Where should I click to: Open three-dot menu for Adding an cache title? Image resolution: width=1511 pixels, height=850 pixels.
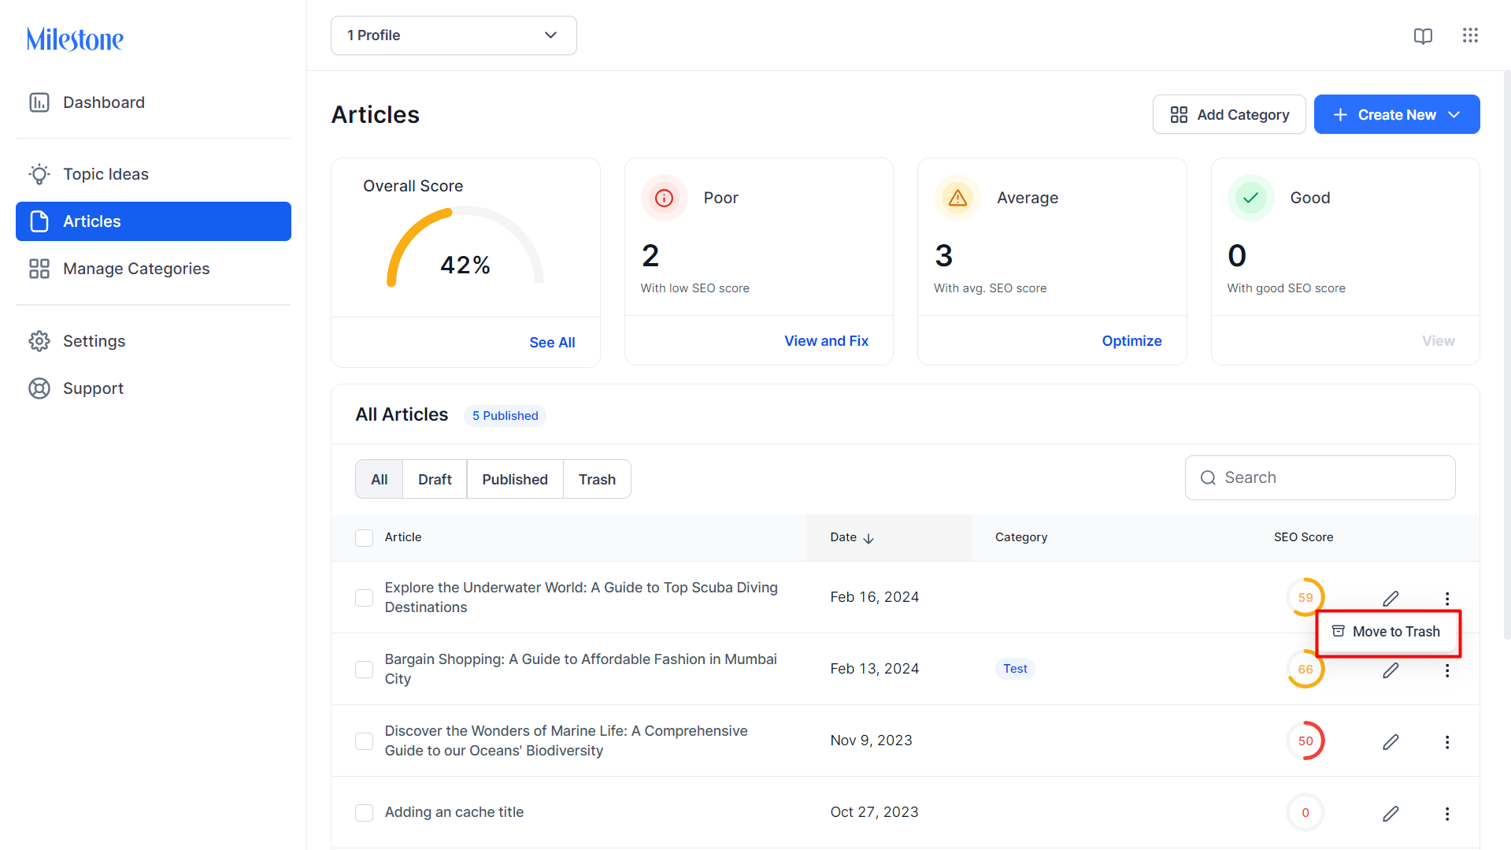click(x=1446, y=814)
